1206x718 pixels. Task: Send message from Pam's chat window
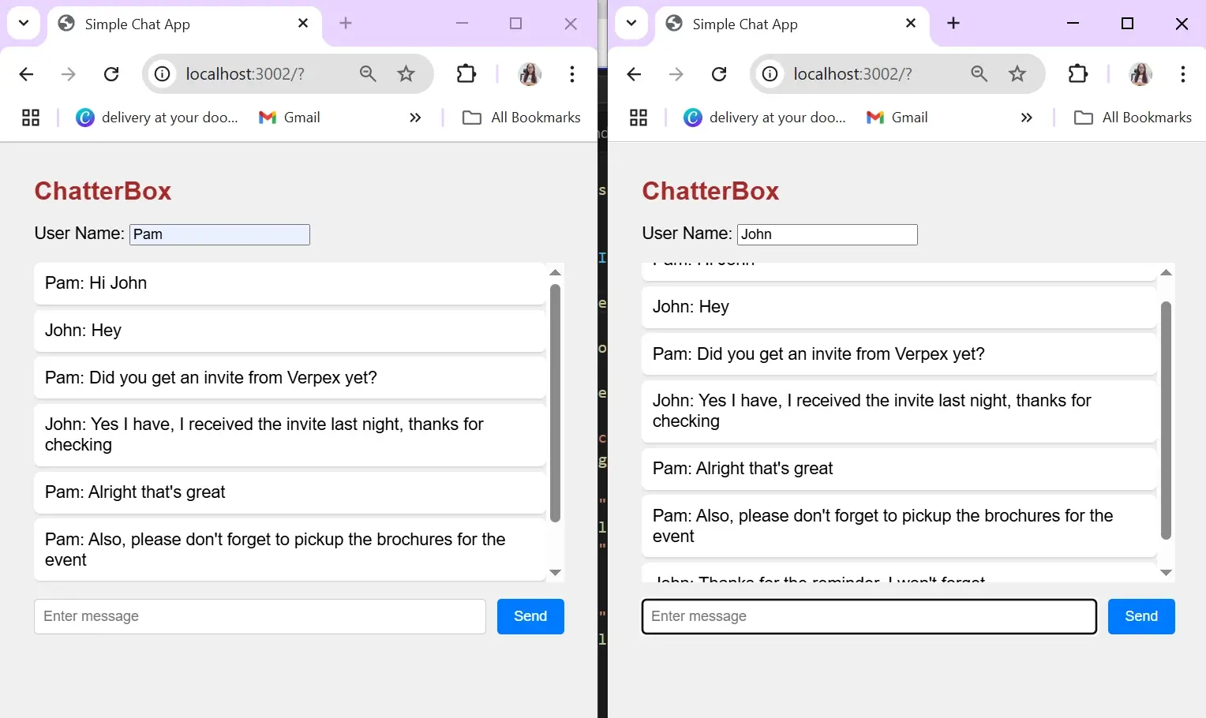point(530,616)
